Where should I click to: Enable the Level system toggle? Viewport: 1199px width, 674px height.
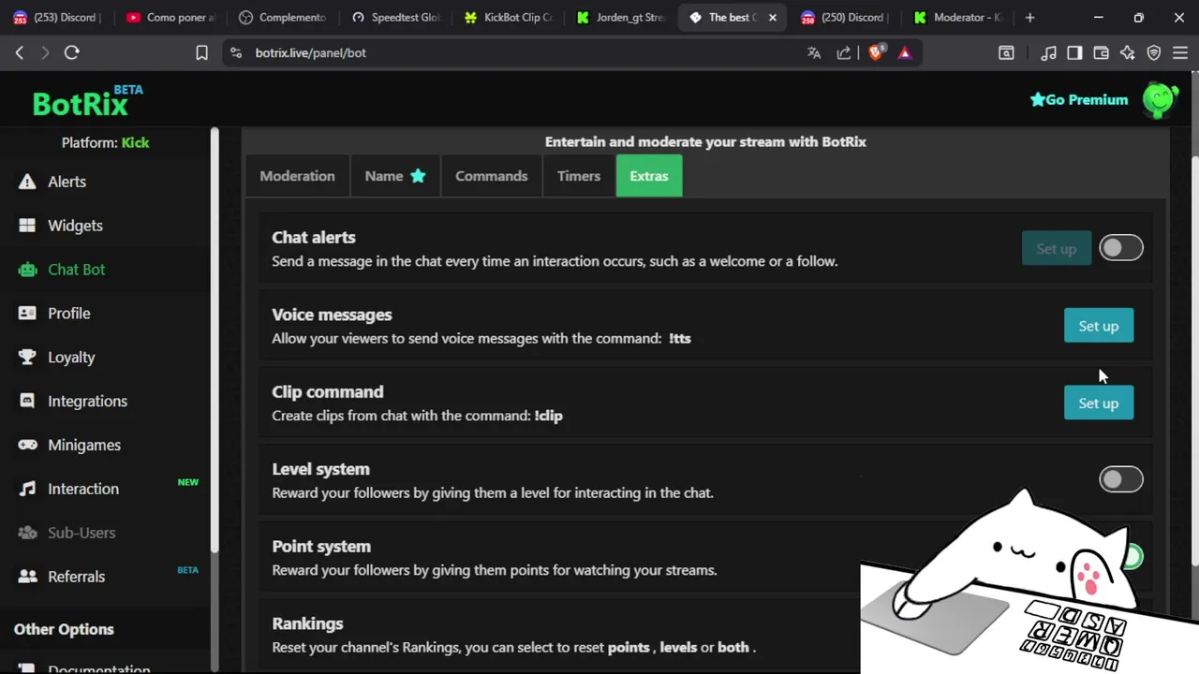(1121, 479)
